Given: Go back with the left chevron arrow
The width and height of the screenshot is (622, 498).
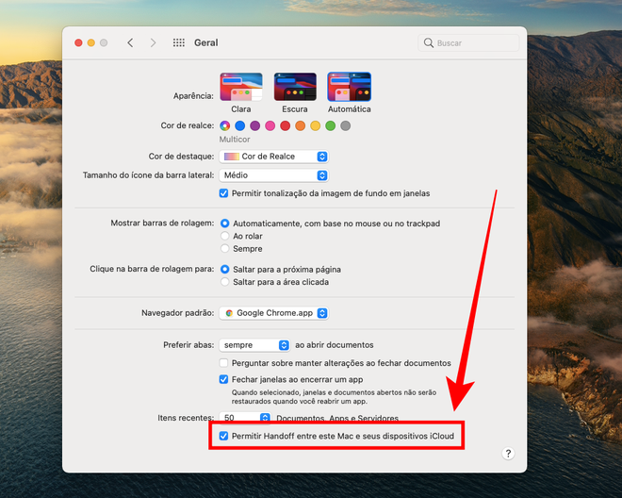Looking at the screenshot, I should [130, 42].
